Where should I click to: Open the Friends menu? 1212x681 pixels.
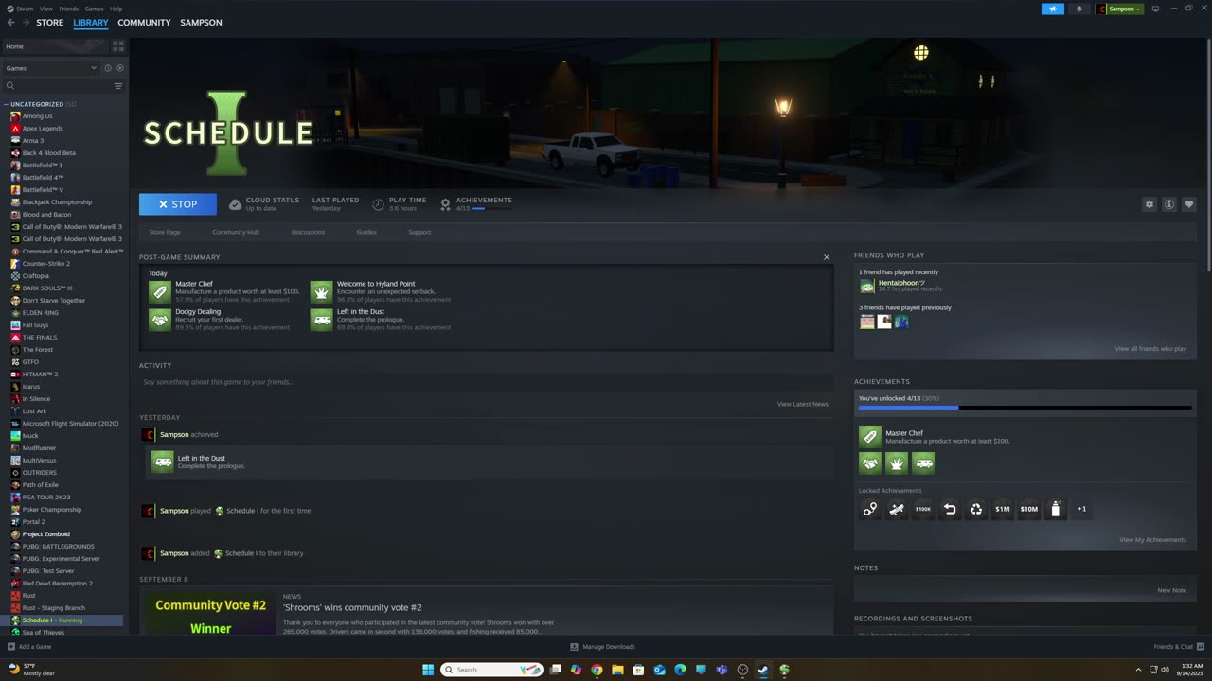[x=69, y=9]
